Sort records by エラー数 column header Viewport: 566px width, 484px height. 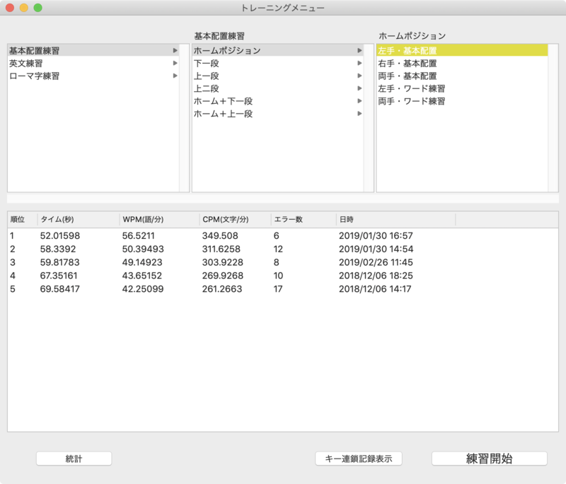304,219
